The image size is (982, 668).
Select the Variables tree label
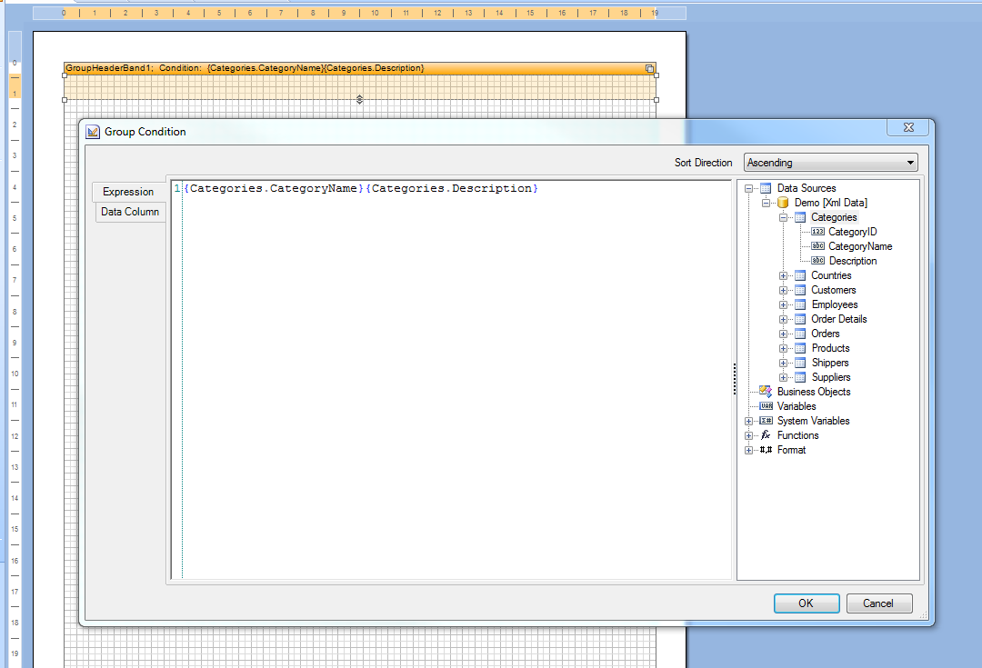797,406
